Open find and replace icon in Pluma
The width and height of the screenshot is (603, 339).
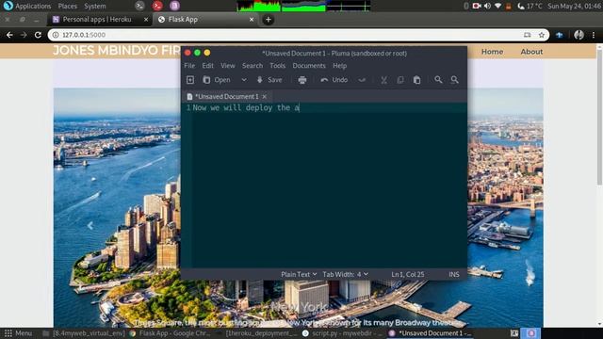pos(454,79)
